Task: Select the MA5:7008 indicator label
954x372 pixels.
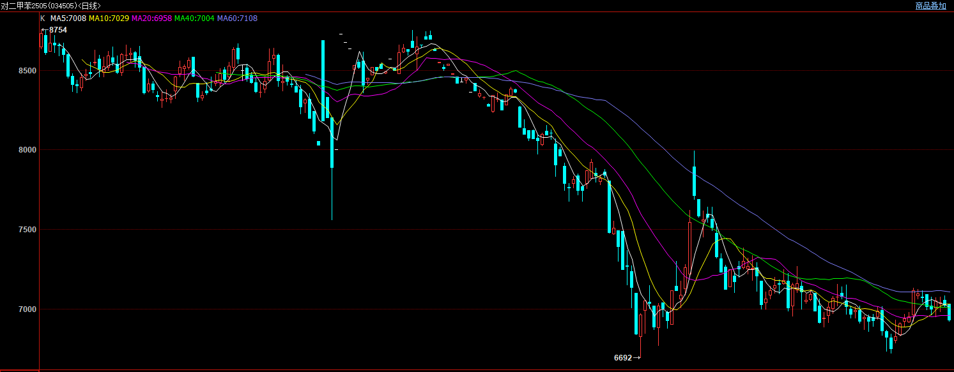Action: pos(68,19)
